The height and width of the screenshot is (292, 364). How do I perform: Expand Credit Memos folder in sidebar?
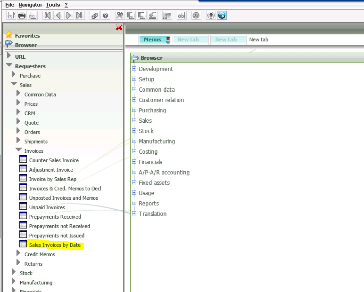coord(19,254)
